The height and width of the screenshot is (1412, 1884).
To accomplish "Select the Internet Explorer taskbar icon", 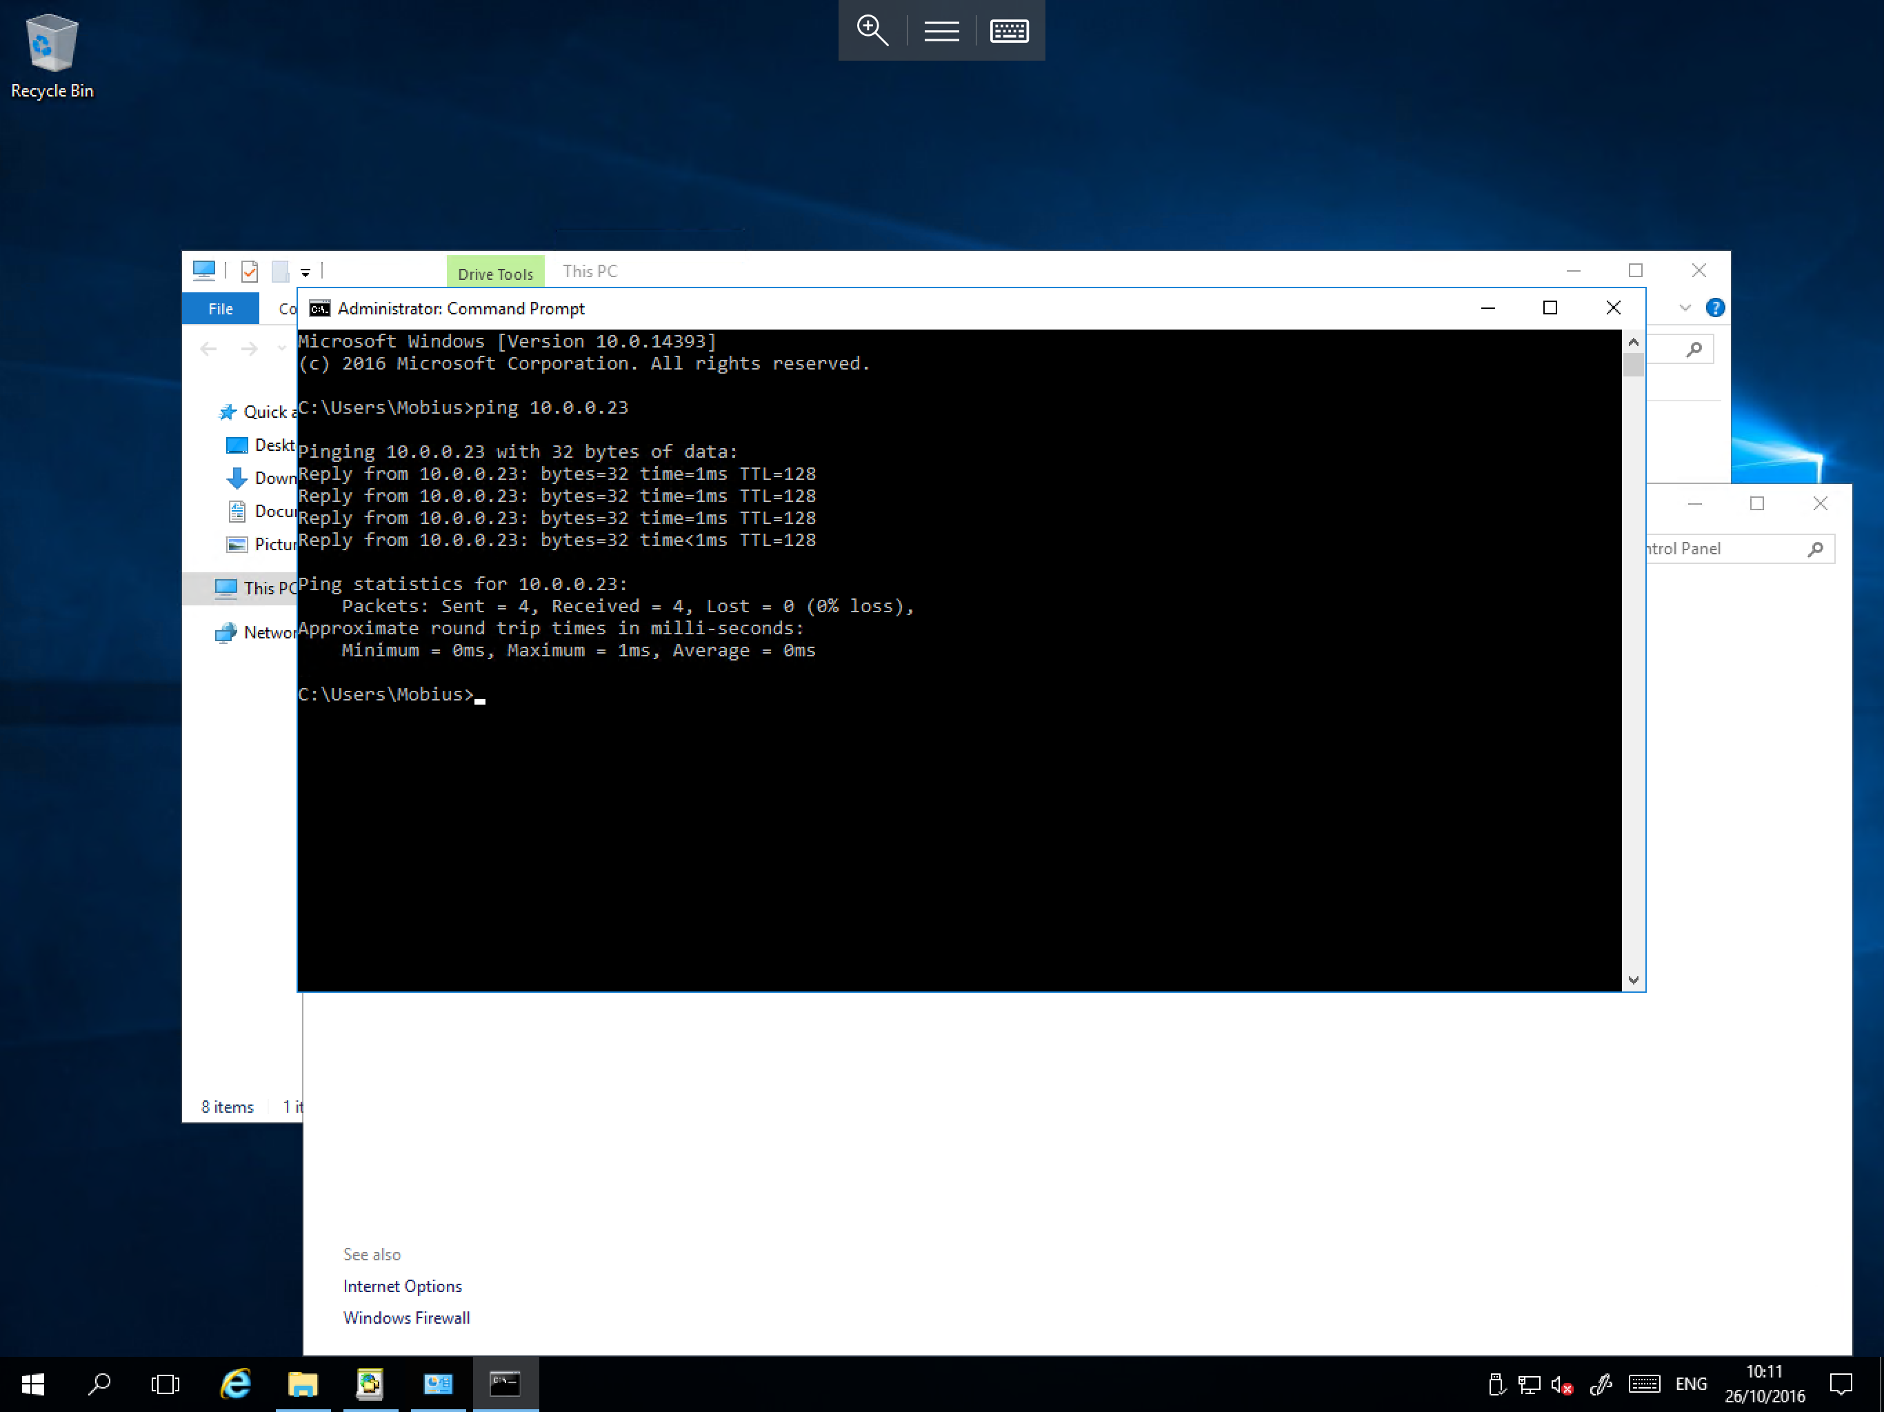I will [x=236, y=1384].
